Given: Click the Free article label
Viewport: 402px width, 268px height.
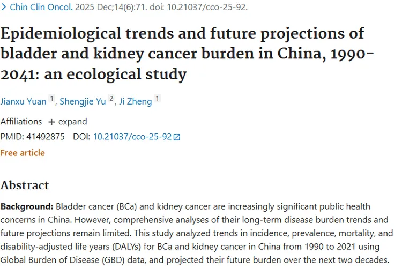Looking at the screenshot, I should (23, 153).
